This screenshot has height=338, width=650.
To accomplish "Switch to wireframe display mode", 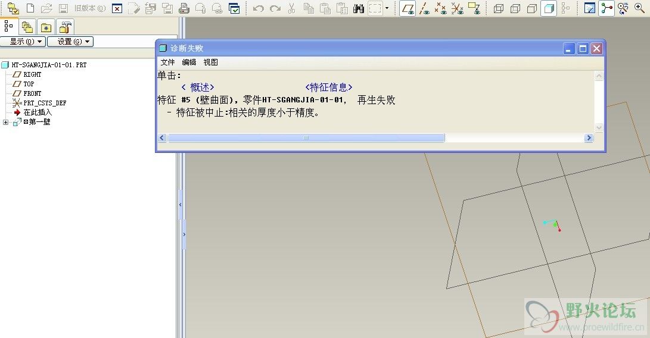I will [499, 8].
